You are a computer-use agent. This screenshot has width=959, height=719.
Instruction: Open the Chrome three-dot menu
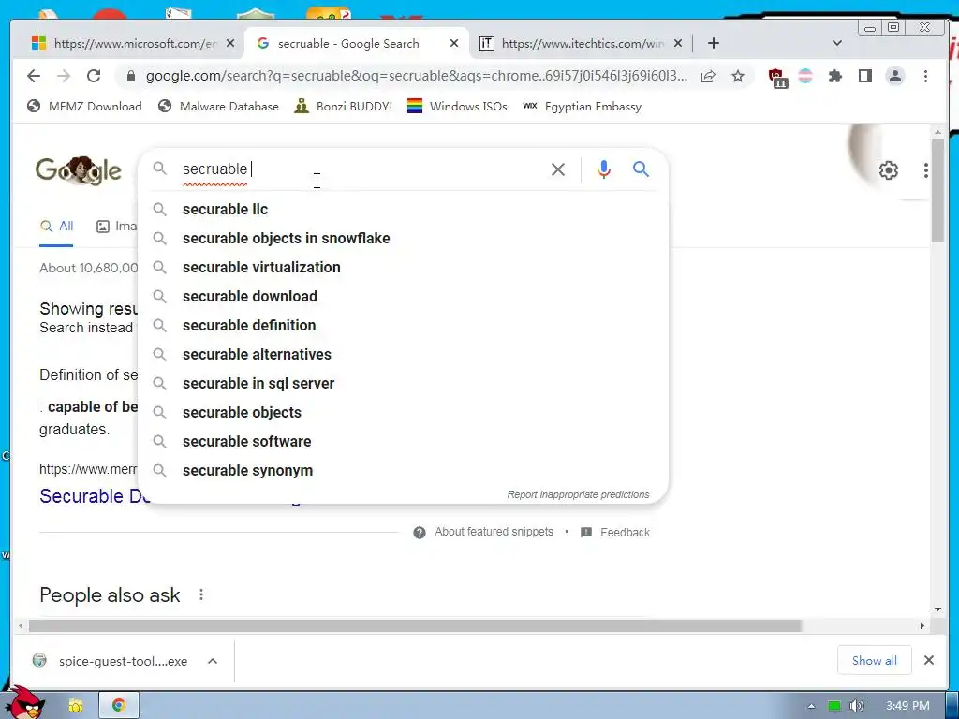pyautogui.click(x=925, y=76)
